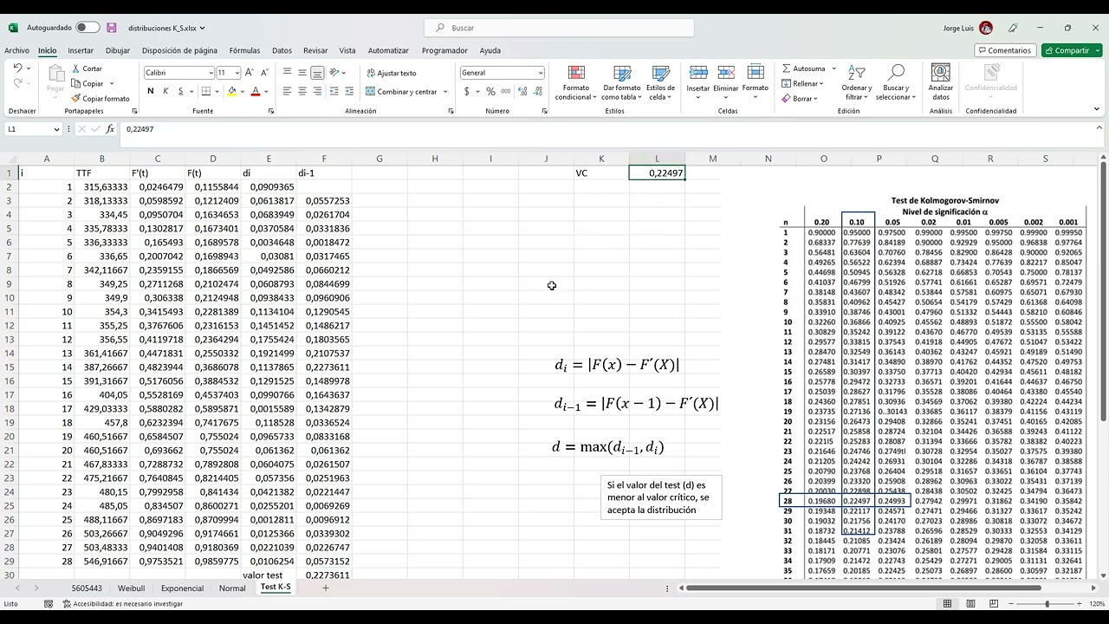1109x624 pixels.
Task: Apply the yellow fill color
Action: 231,91
